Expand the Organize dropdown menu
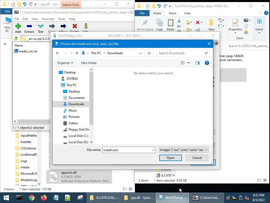Image resolution: width=270 pixels, height=203 pixels. point(65,63)
